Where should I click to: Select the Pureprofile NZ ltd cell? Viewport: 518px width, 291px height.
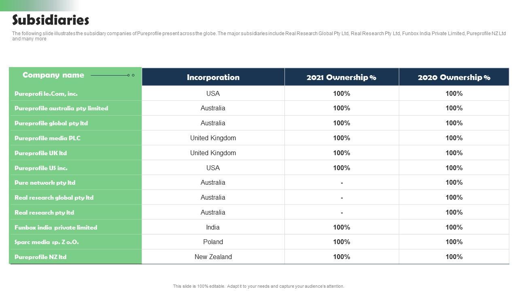(x=40, y=257)
